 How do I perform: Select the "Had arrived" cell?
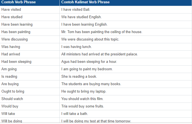click(x=10, y=54)
